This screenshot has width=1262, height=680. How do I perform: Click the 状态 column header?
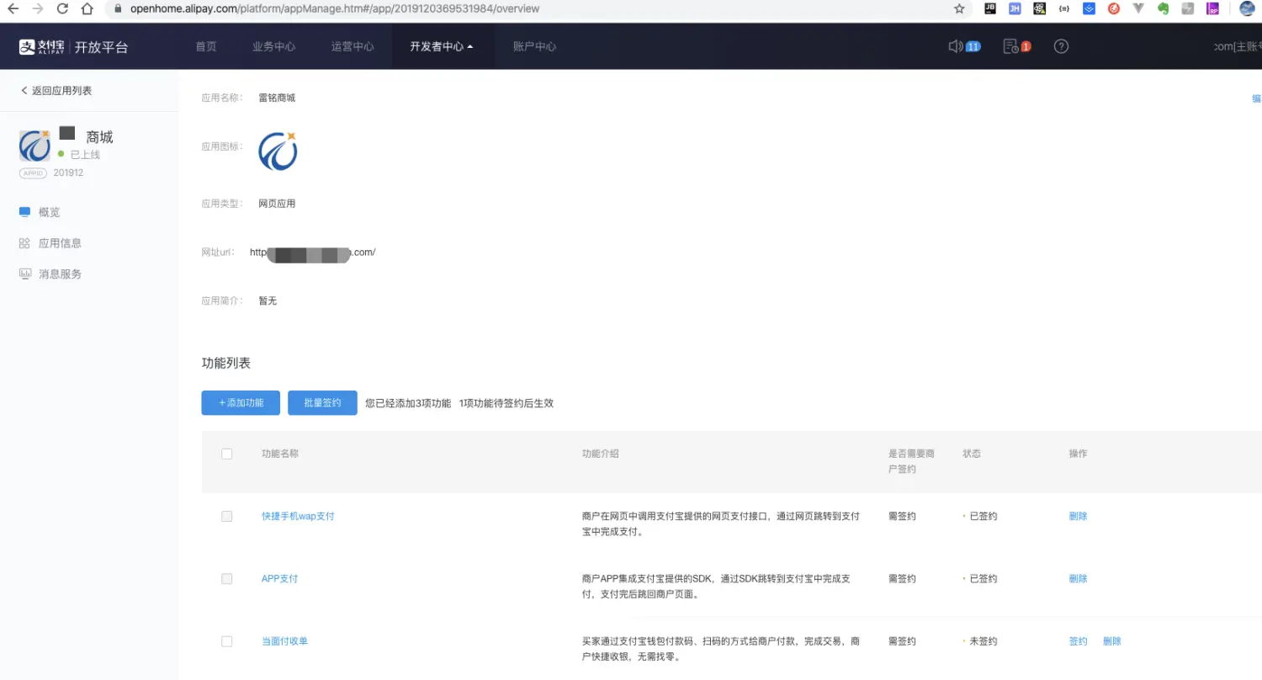pos(972,454)
